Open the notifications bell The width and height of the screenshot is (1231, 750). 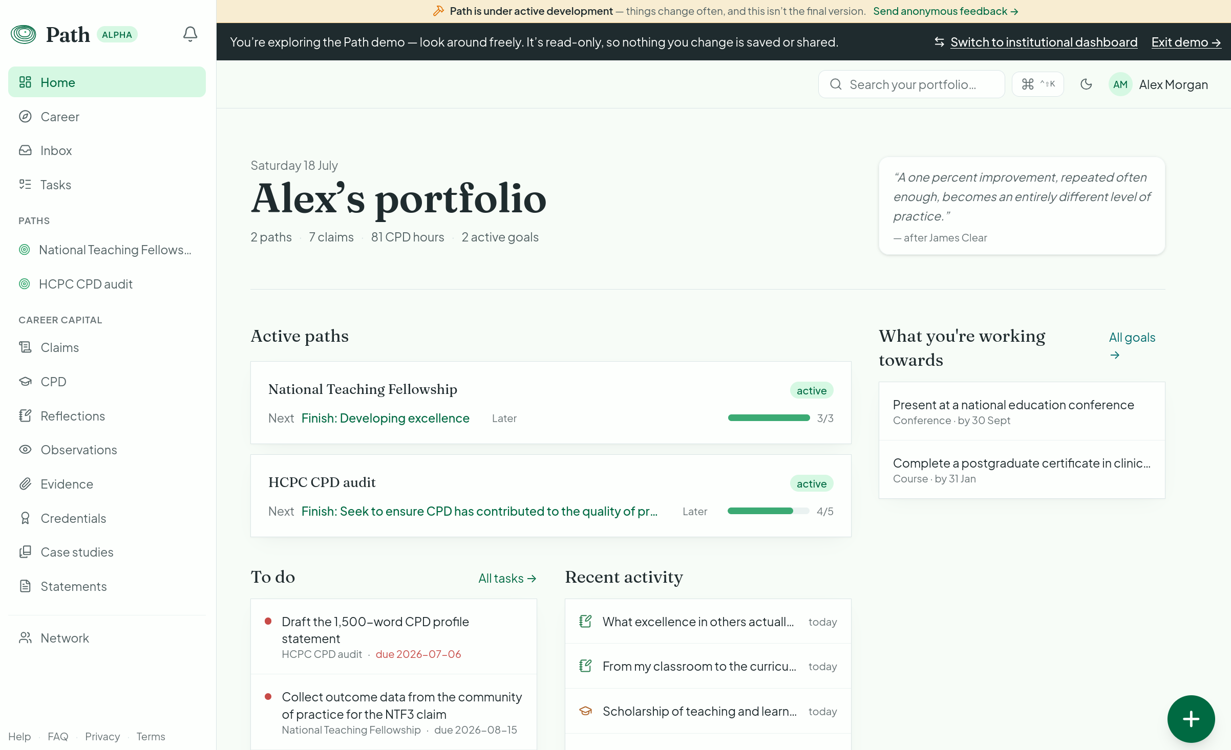190,34
